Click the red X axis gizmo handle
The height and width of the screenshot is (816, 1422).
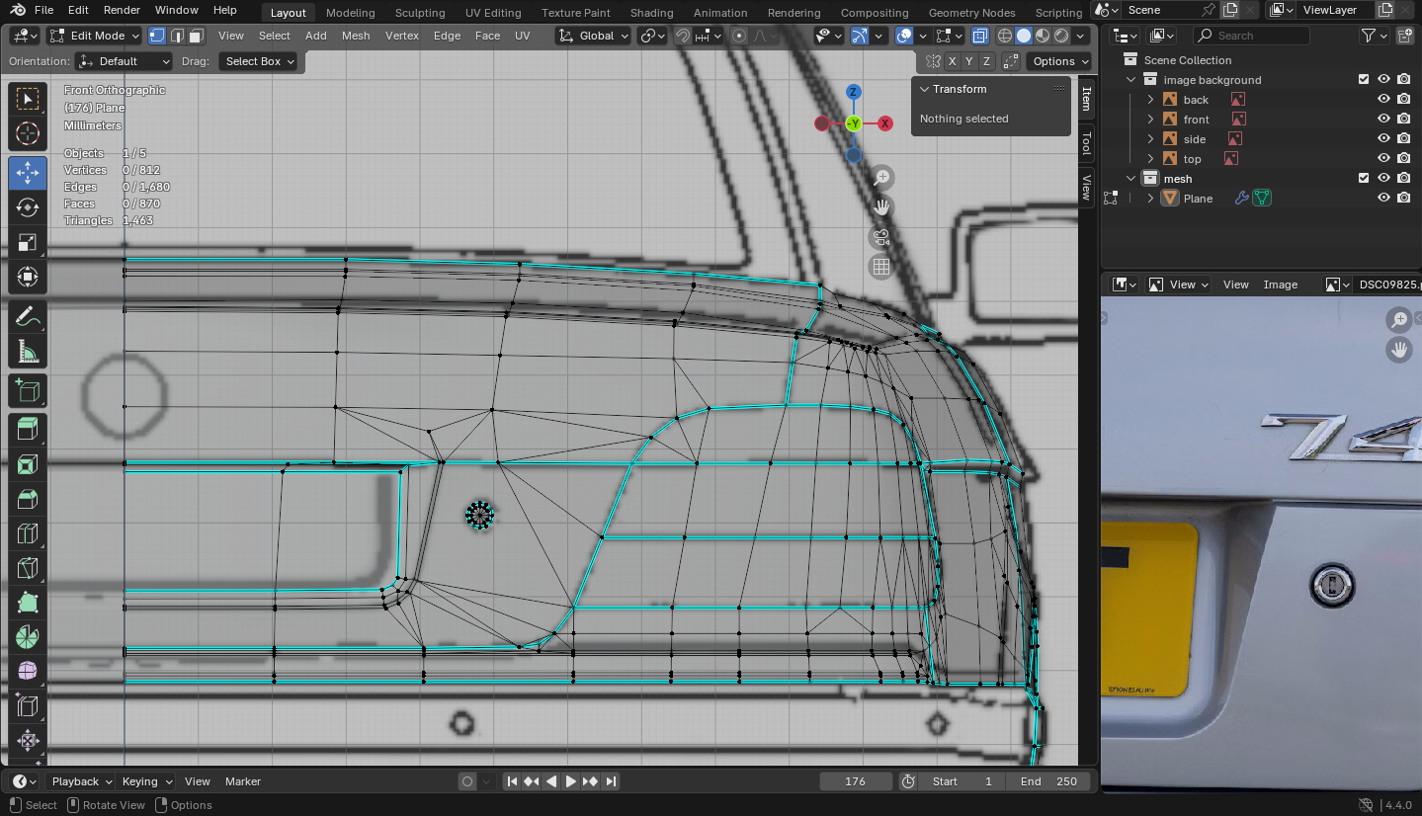pos(885,123)
